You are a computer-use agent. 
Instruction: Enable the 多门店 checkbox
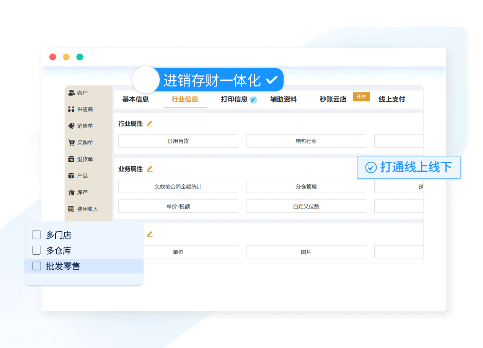pyautogui.click(x=36, y=235)
